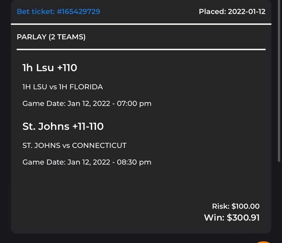
Task: Click the word CONNECTICUT in second matchup
Action: point(99,146)
